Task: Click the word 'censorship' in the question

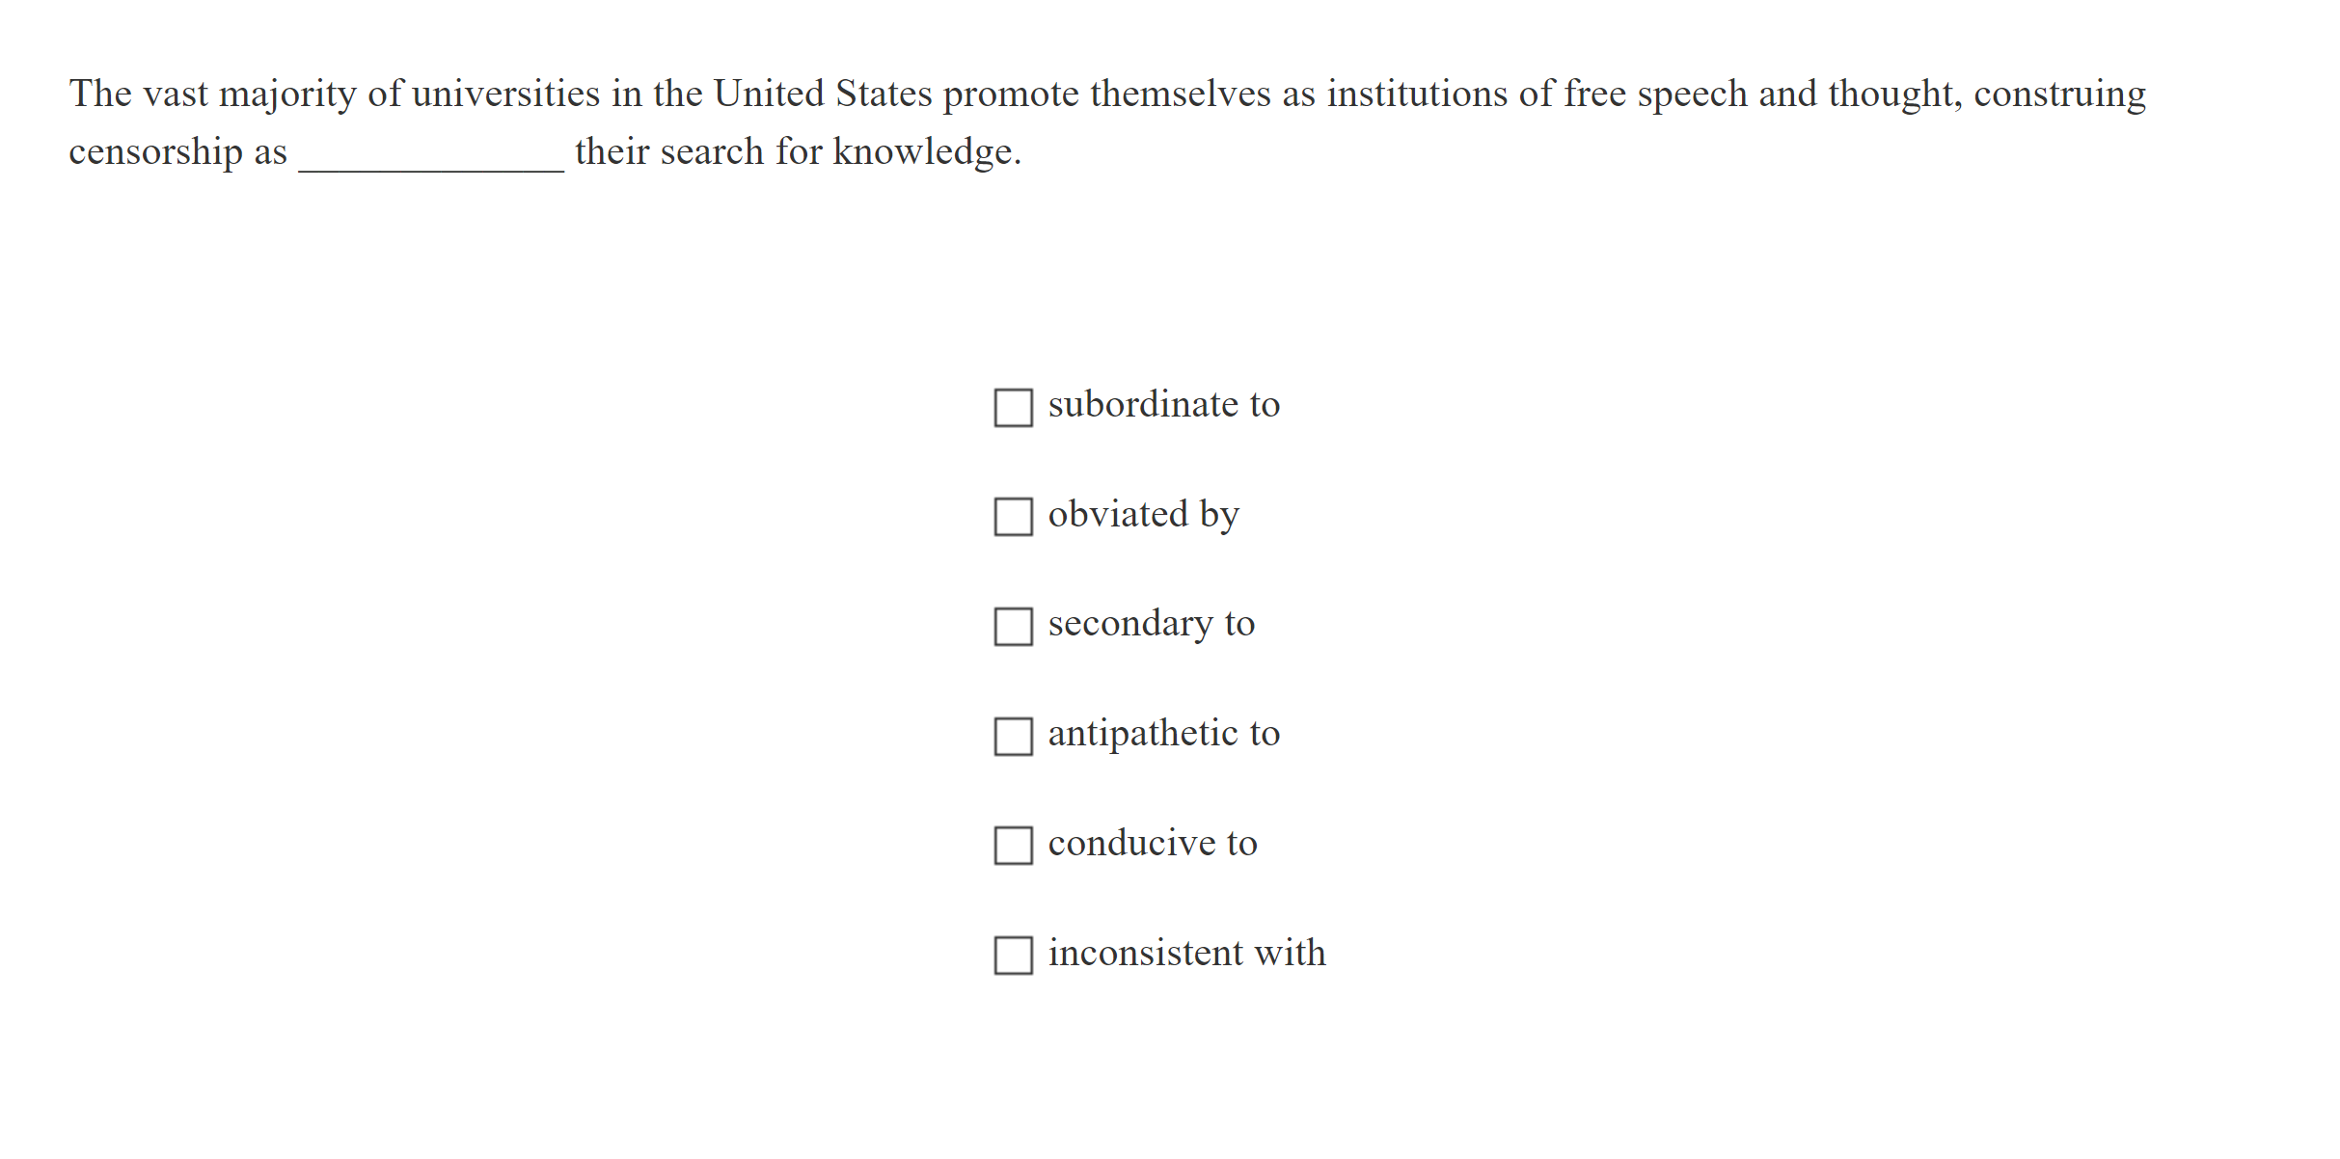Action: 155,152
